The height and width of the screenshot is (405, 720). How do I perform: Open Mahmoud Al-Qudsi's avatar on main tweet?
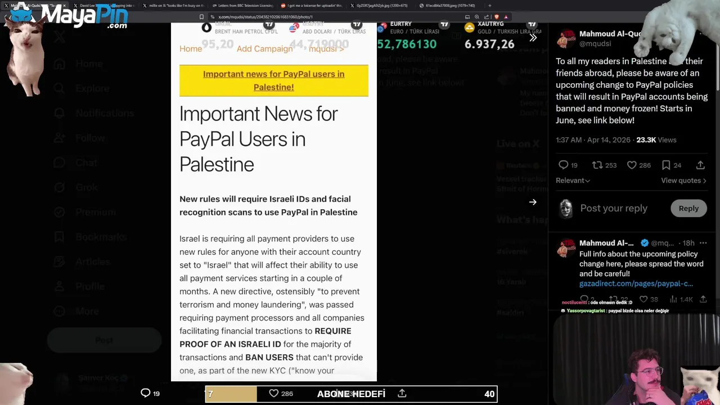566,39
